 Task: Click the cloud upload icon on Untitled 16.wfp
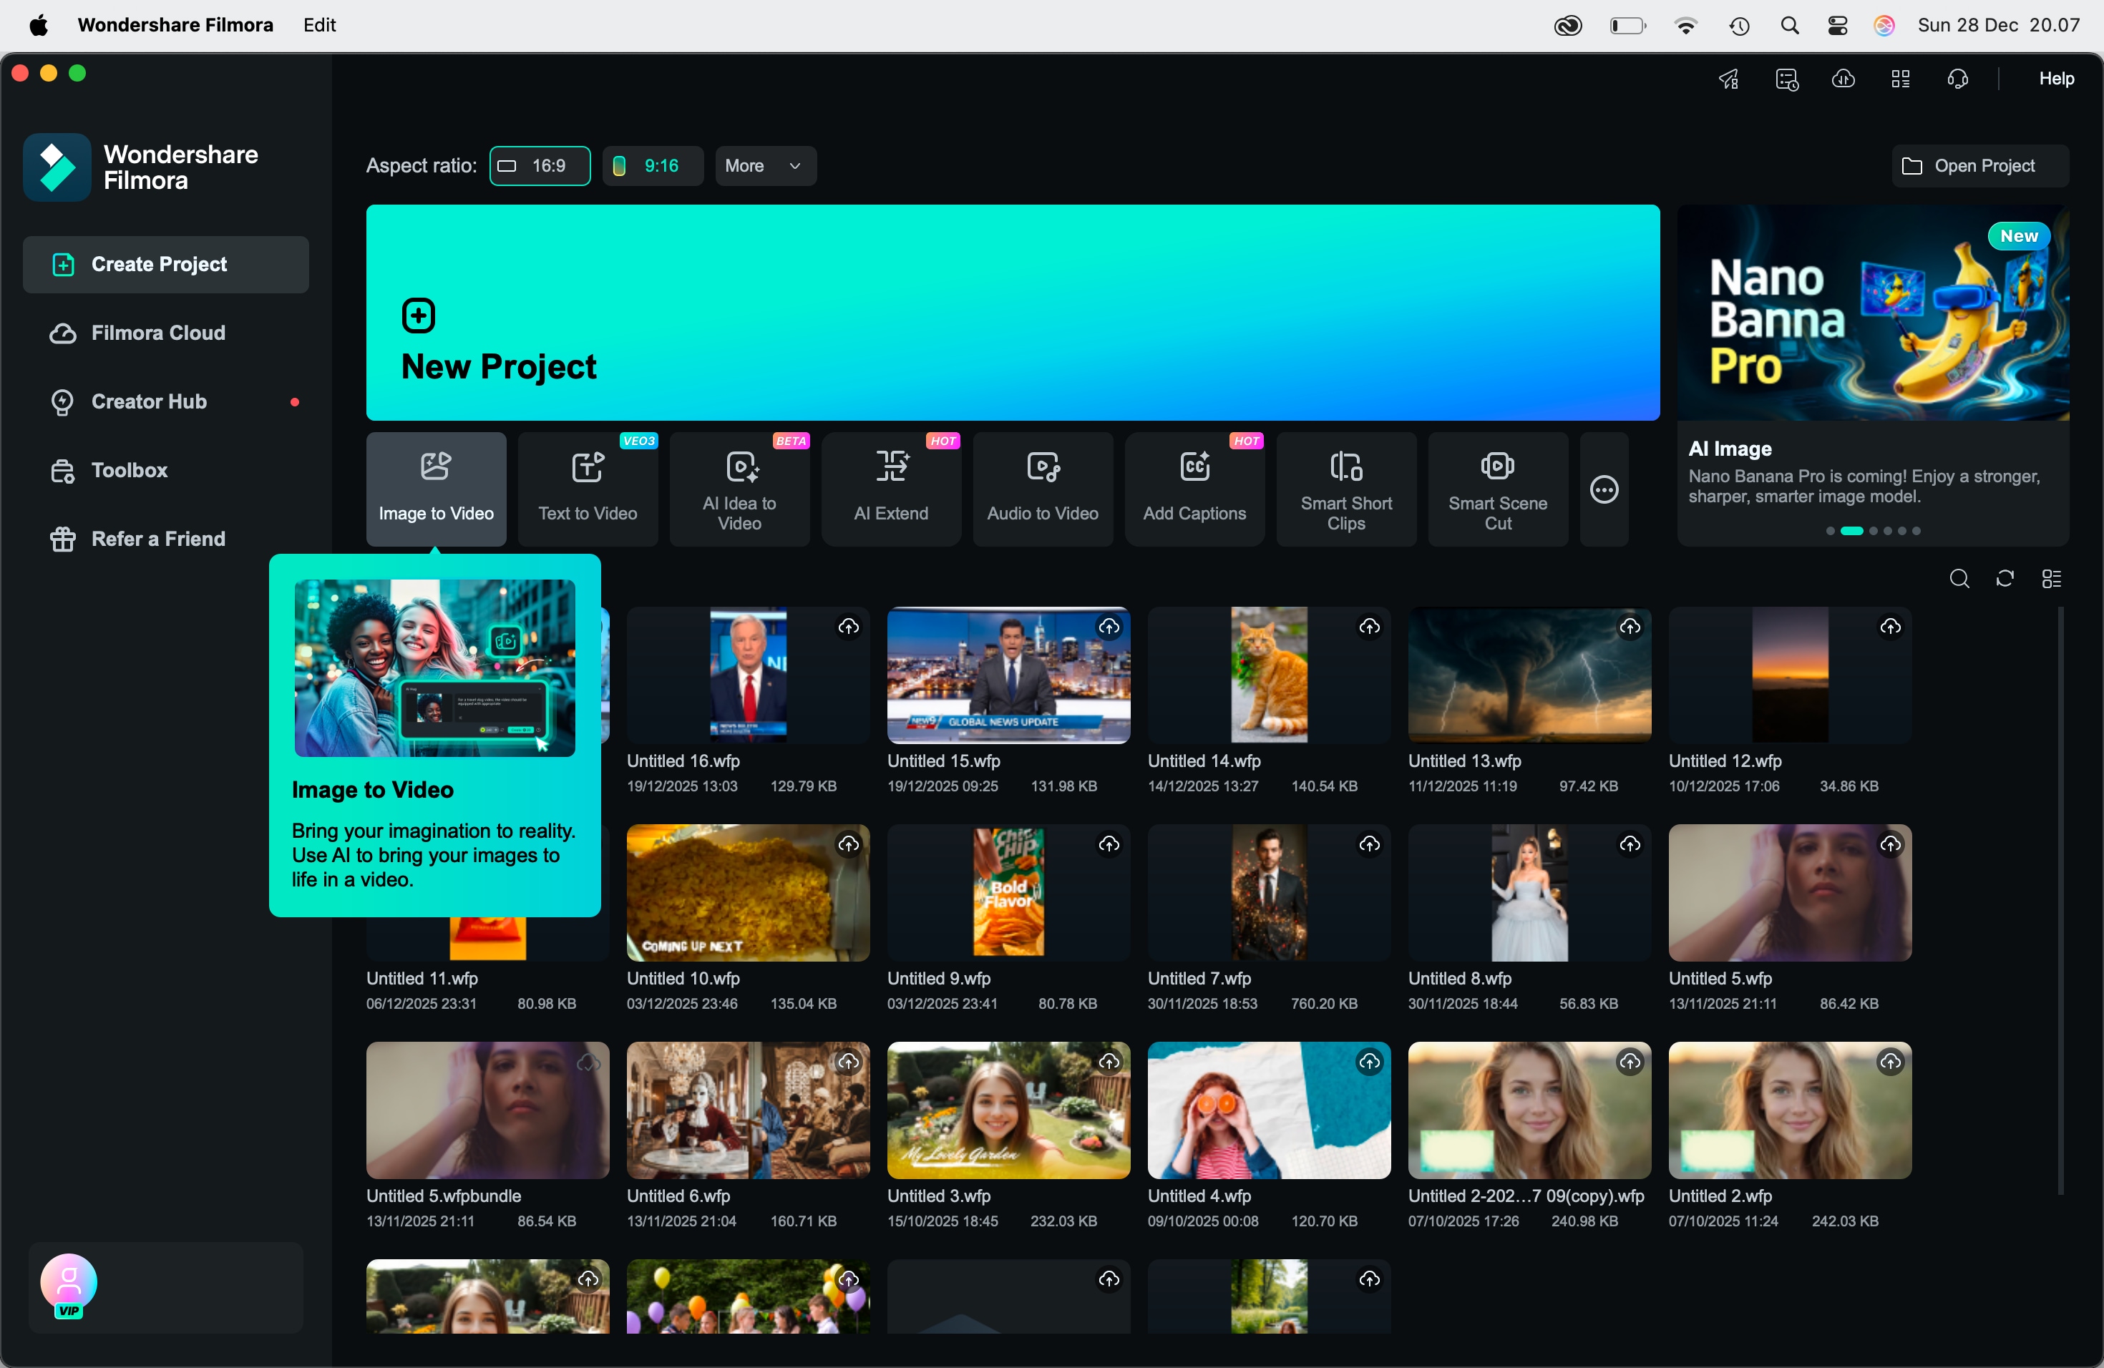point(849,627)
